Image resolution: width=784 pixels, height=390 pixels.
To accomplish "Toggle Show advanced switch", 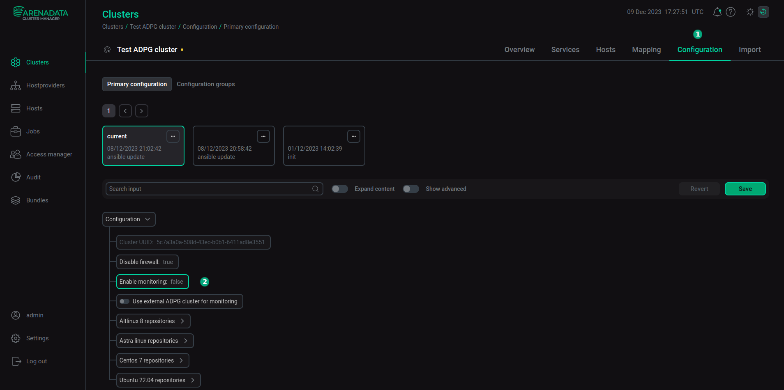I will 411,189.
